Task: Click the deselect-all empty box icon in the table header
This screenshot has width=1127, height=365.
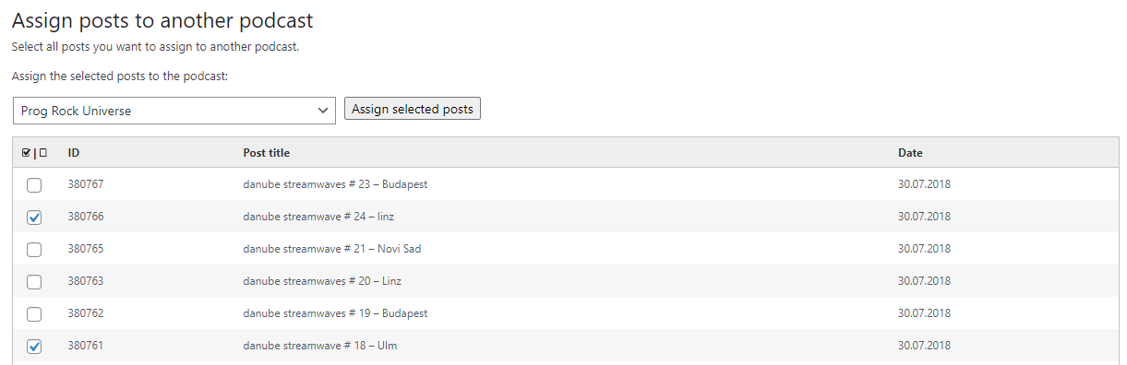Action: pos(43,153)
